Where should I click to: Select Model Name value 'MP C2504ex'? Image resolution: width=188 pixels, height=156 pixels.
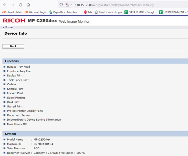(x=42, y=140)
